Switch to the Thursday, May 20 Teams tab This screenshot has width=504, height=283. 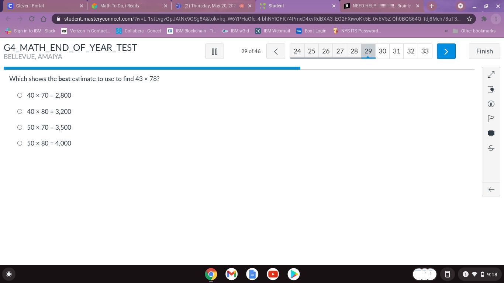213,6
